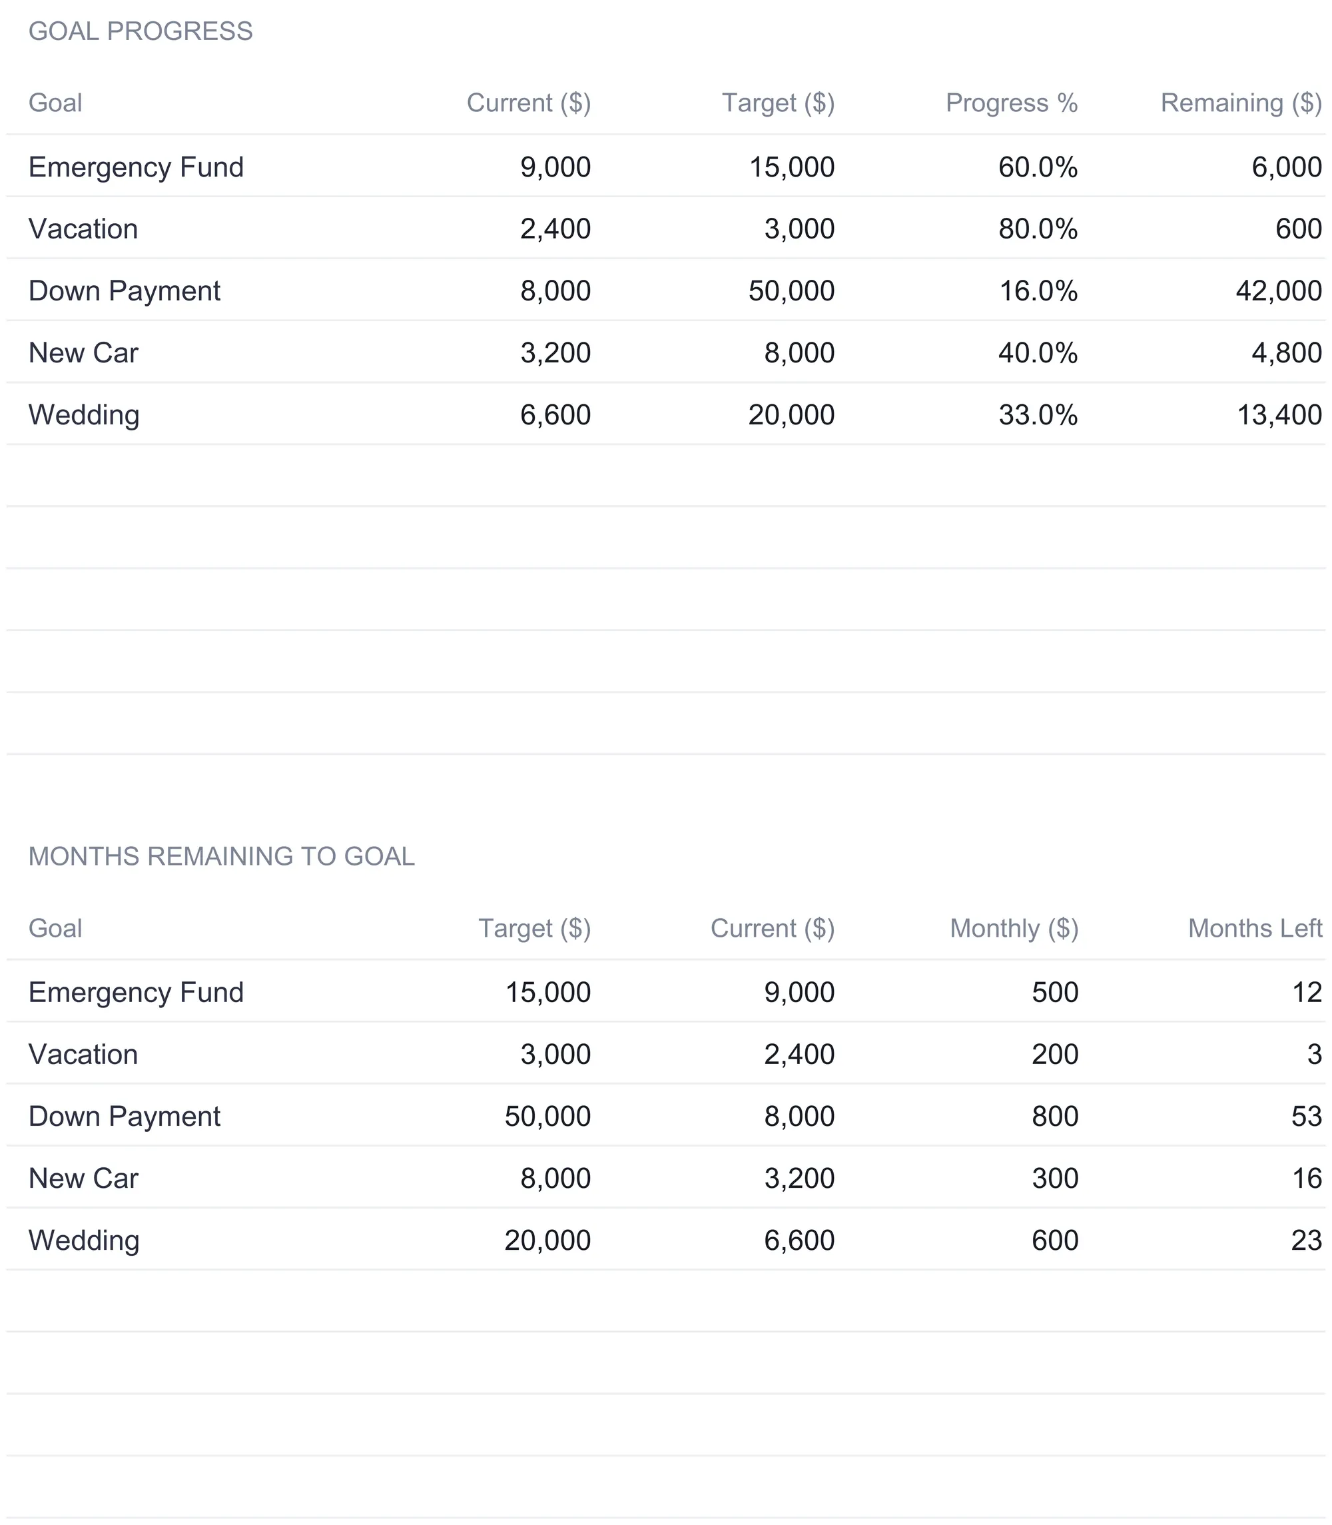Select Down Payment in Goal Progress table
Image resolution: width=1332 pixels, height=1525 pixels.
pos(124,291)
